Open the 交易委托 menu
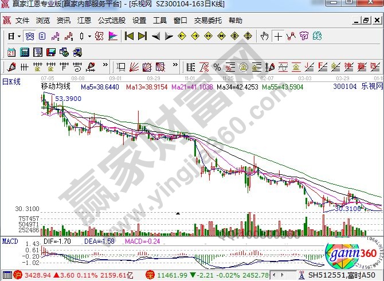This screenshot has width=384, height=281. pyautogui.click(x=207, y=20)
